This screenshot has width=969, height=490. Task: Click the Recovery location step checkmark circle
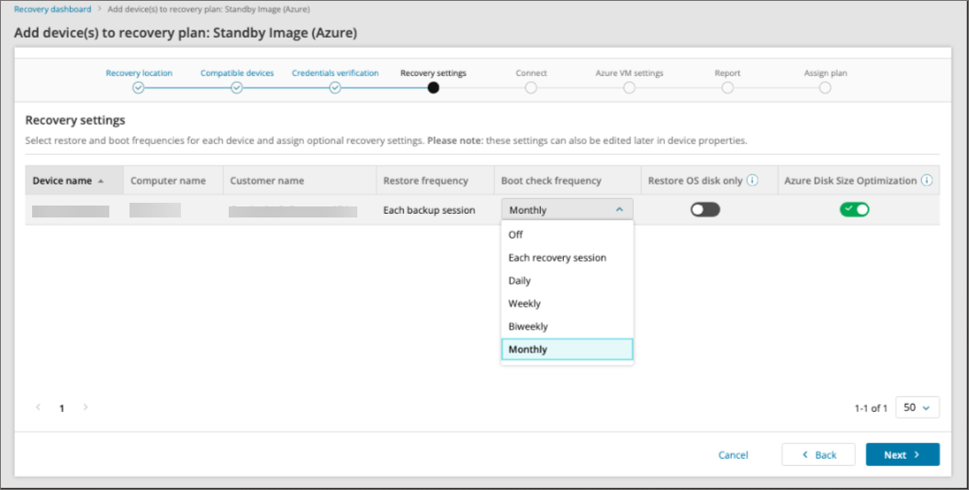coord(138,88)
